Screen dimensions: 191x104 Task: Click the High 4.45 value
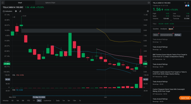click(167, 14)
